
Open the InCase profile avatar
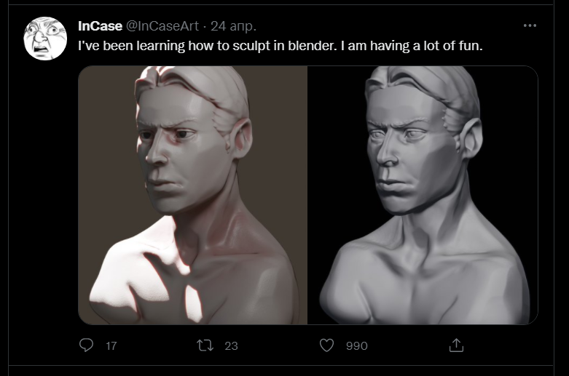click(45, 39)
